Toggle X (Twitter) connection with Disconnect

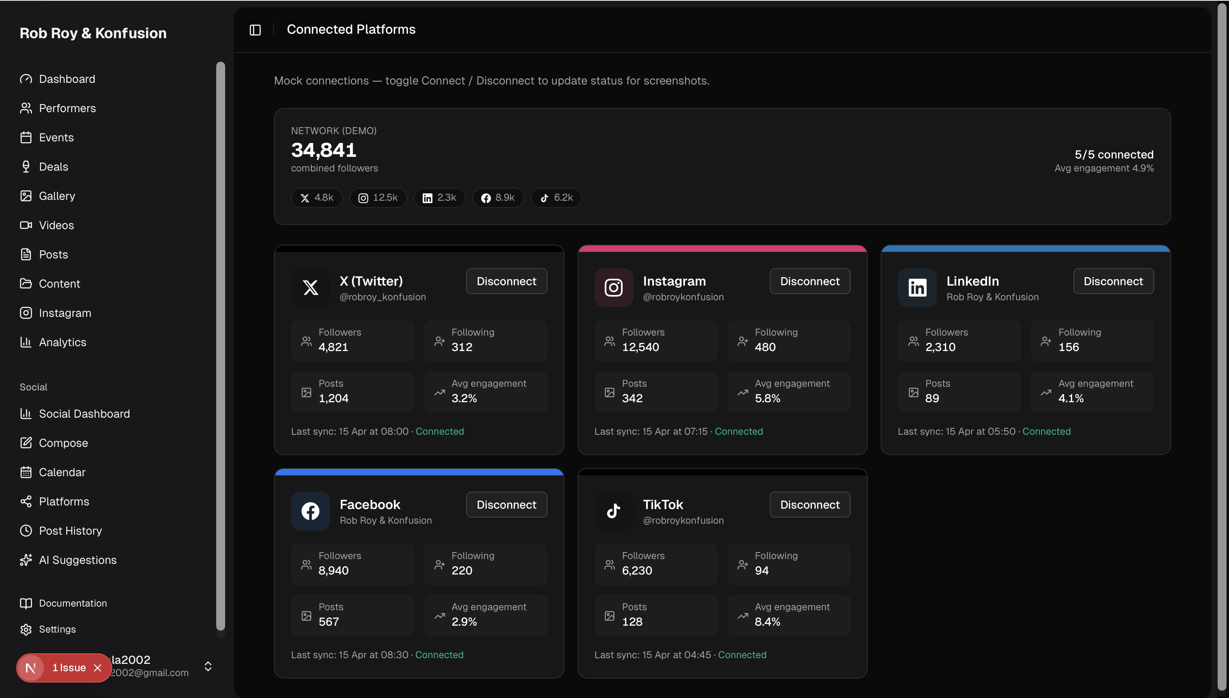[506, 282]
